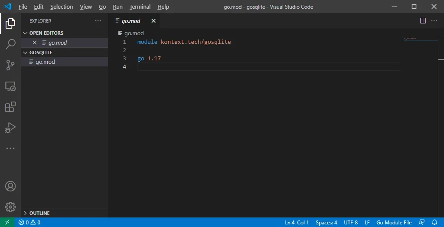444x227 pixels.
Task: Collapse the GOSQLITE folder section
Action: click(40, 53)
